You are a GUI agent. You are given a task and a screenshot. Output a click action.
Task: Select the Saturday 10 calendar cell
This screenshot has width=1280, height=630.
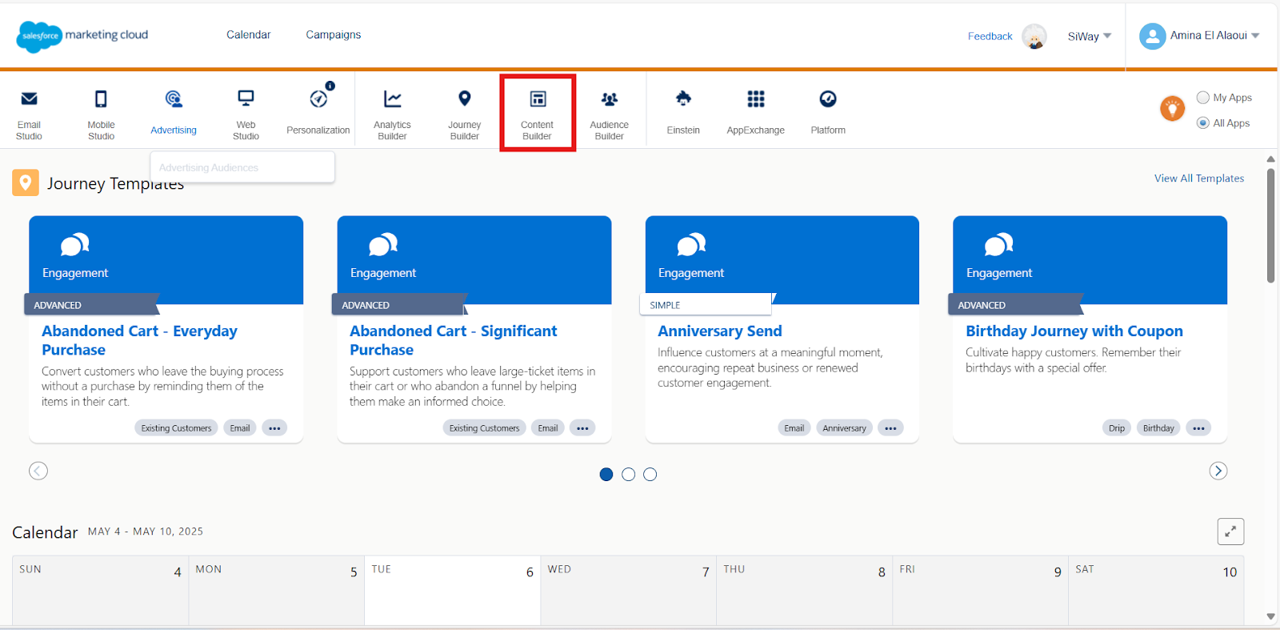point(1156,591)
